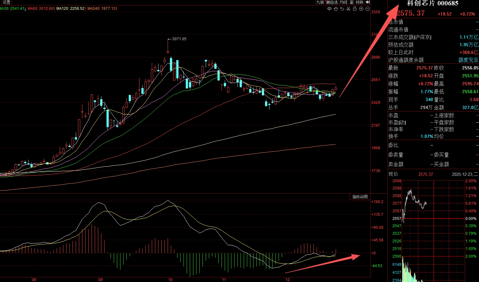
Task: Open 指标说明 indicator description
Action: pyautogui.click(x=360, y=197)
